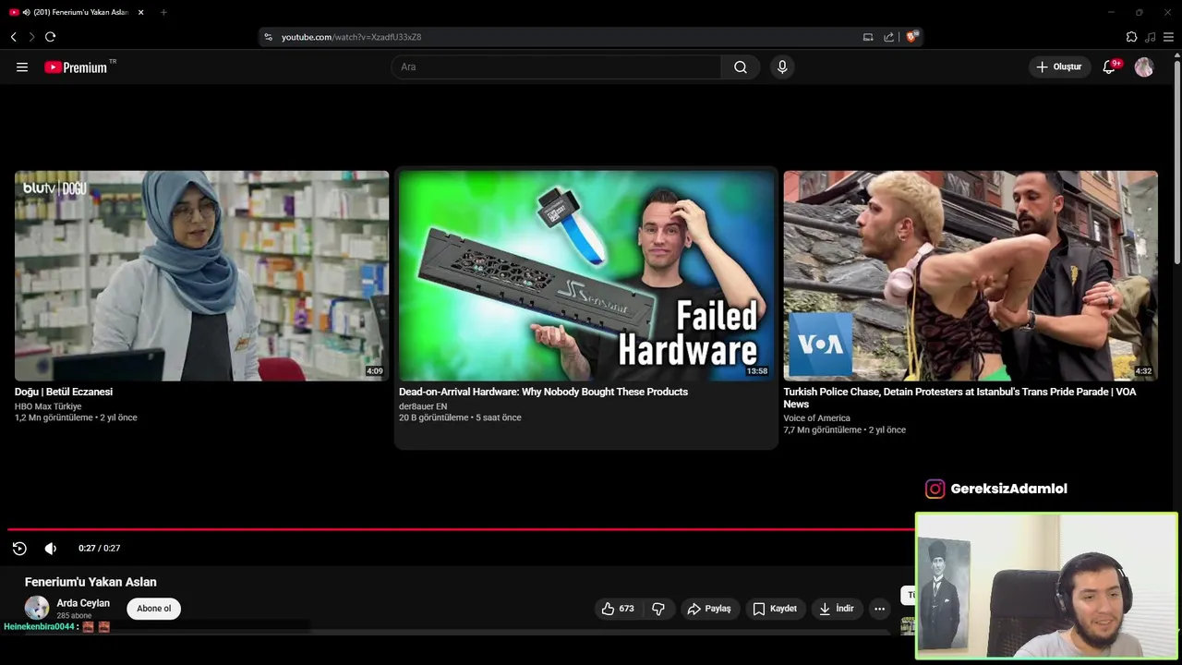Open notifications bell with 9+ badge

[1110, 66]
